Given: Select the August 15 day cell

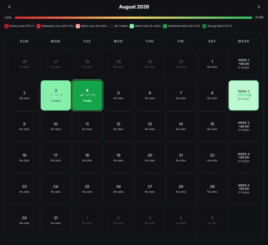Looking at the screenshot, I should click(212, 126).
